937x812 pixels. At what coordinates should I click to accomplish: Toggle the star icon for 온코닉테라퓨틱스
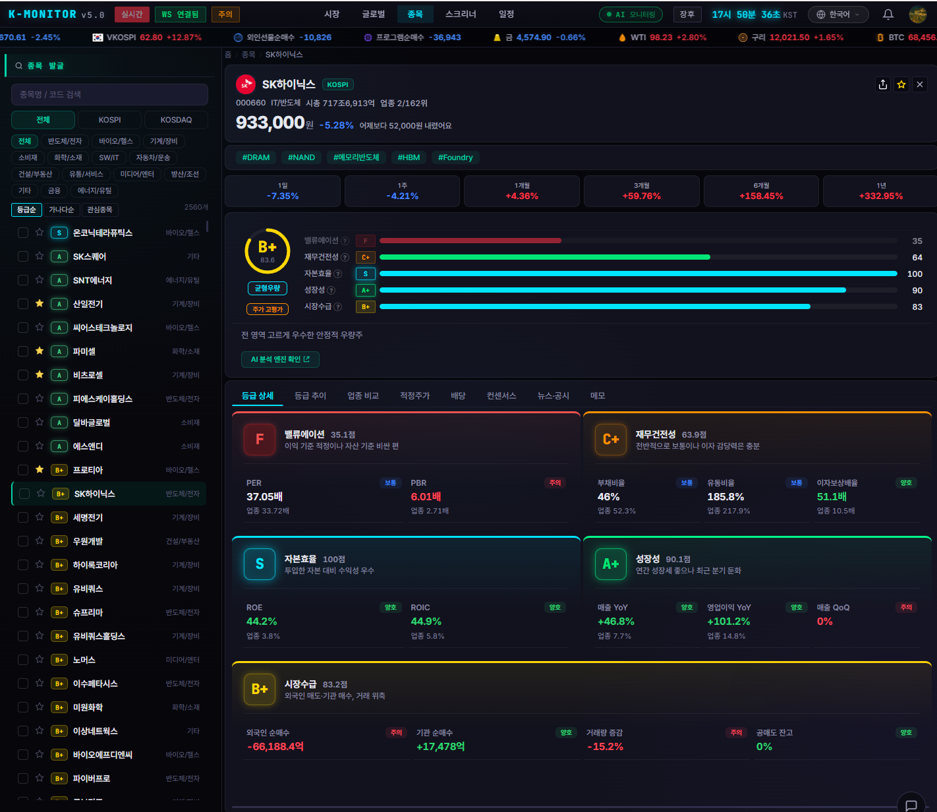point(40,233)
